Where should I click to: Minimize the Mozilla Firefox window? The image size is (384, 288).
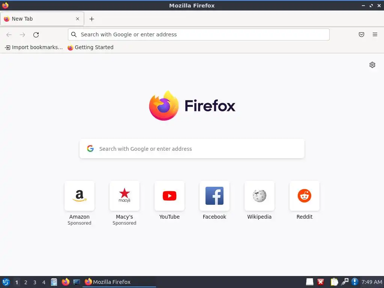tap(363, 6)
